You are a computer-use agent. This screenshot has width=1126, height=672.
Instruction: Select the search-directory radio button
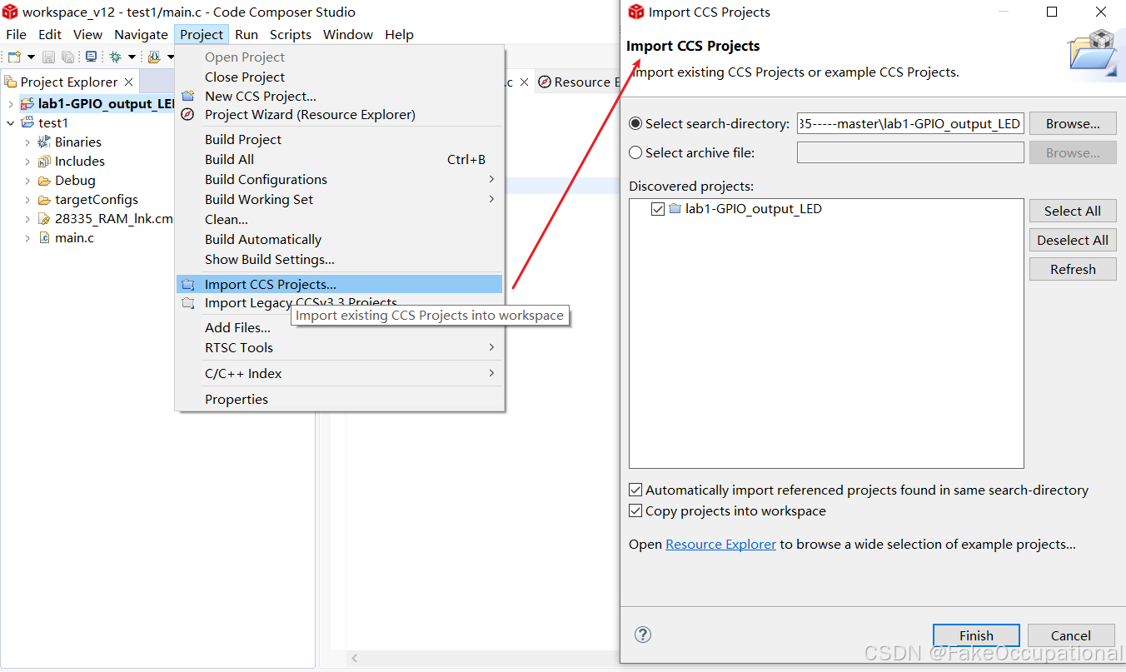pyautogui.click(x=635, y=123)
